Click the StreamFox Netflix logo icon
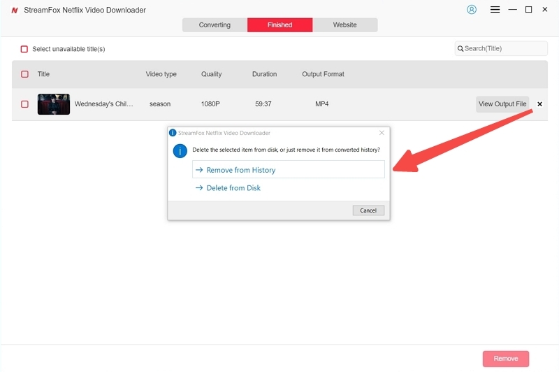This screenshot has height=372, width=559. click(x=15, y=10)
